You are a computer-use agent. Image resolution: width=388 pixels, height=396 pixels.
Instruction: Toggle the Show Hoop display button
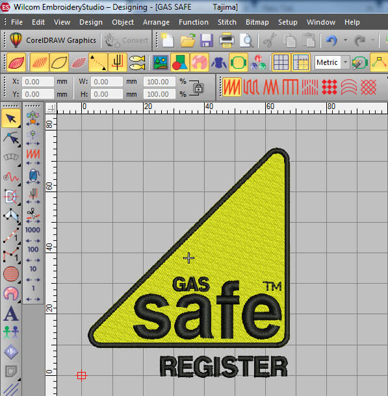pyautogui.click(x=238, y=62)
